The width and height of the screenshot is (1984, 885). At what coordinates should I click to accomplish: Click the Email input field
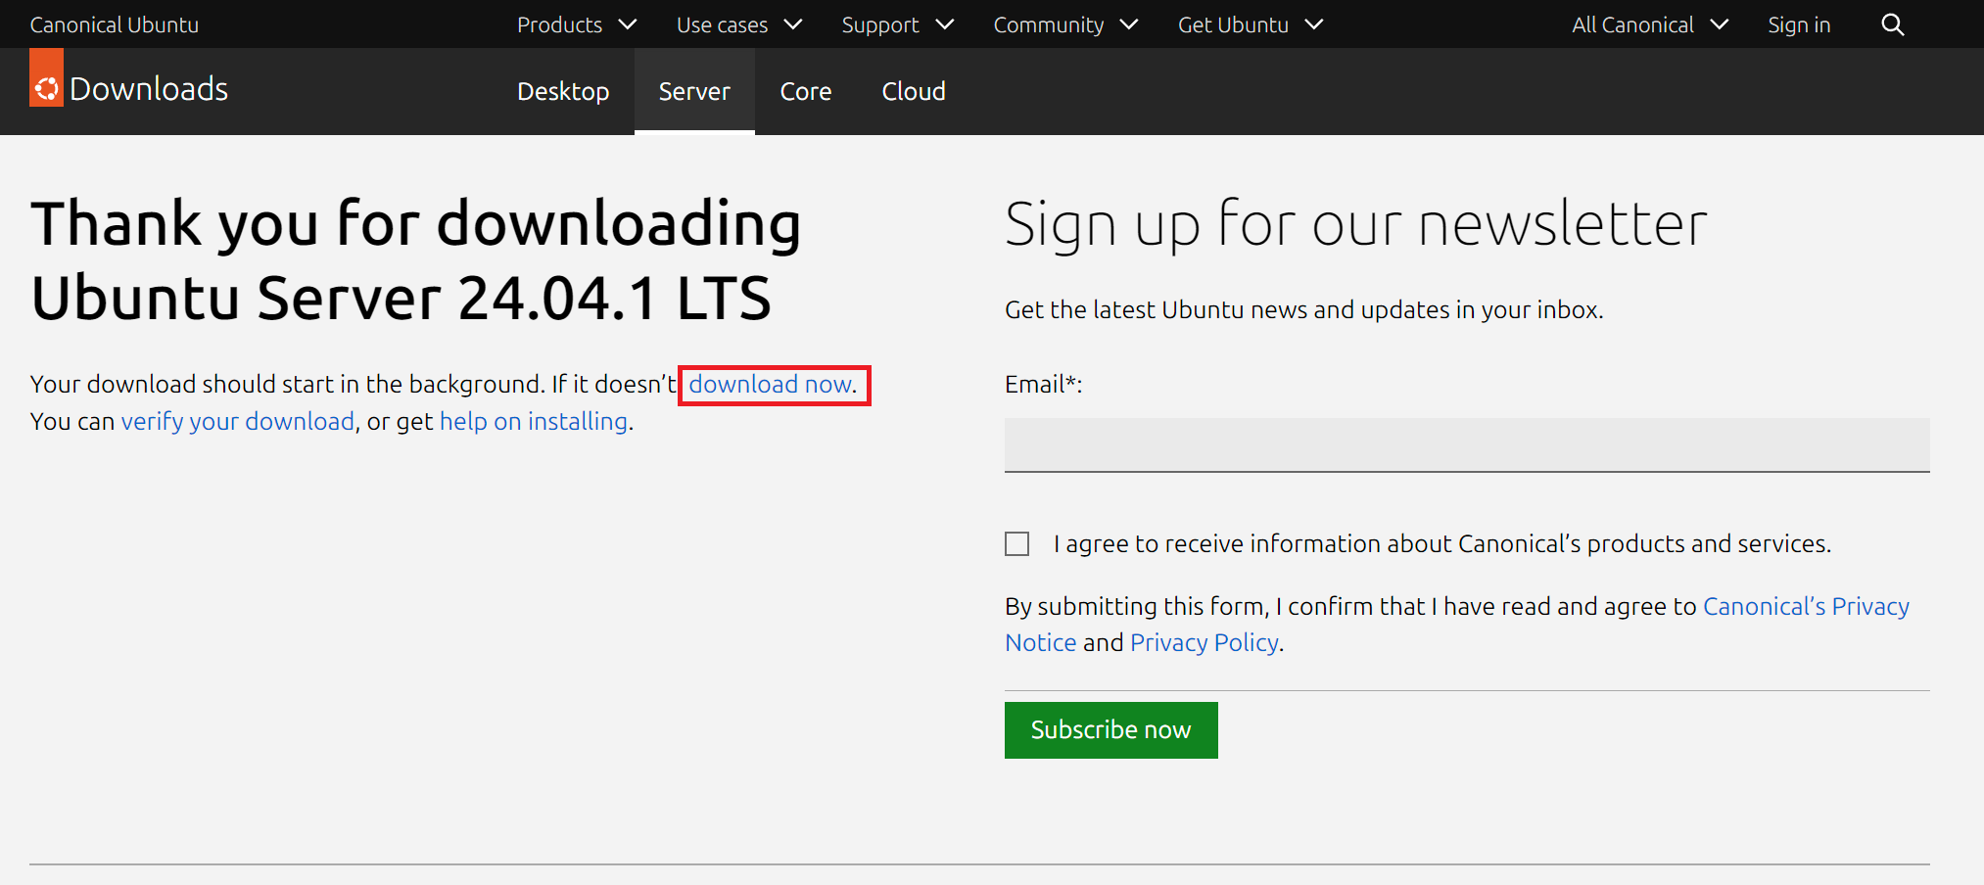(x=1467, y=445)
